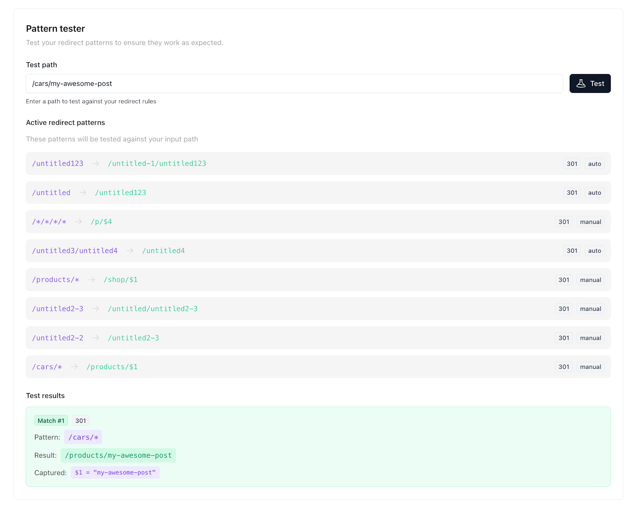Click into the Test path input field

(x=294, y=83)
